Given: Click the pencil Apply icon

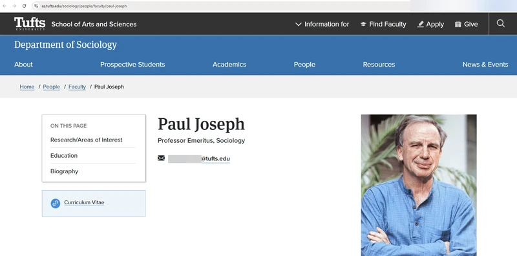Looking at the screenshot, I should point(421,24).
